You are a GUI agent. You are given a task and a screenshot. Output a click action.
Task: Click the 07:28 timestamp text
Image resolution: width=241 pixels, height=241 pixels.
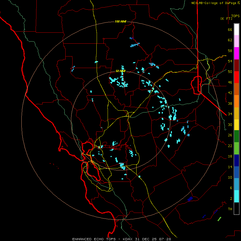pyautogui.click(x=165, y=239)
